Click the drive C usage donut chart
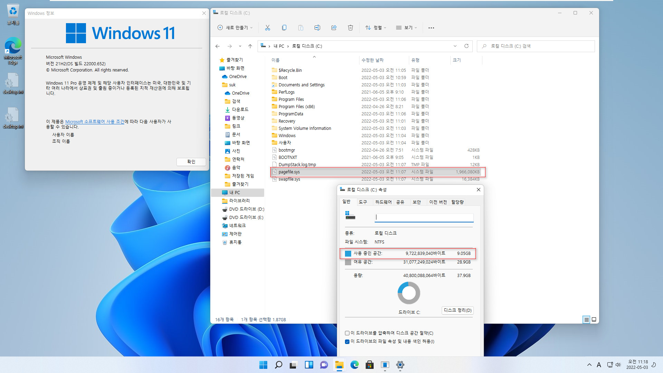The image size is (663, 373). pos(409,293)
